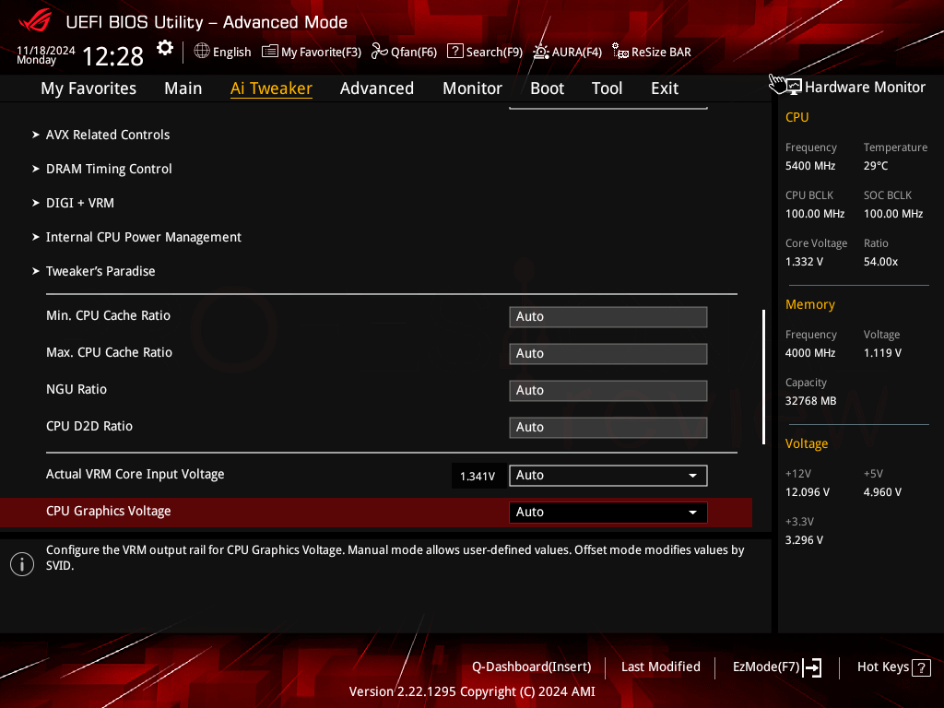
Task: Open Qfan(F6) fan control icon
Action: pyautogui.click(x=379, y=52)
